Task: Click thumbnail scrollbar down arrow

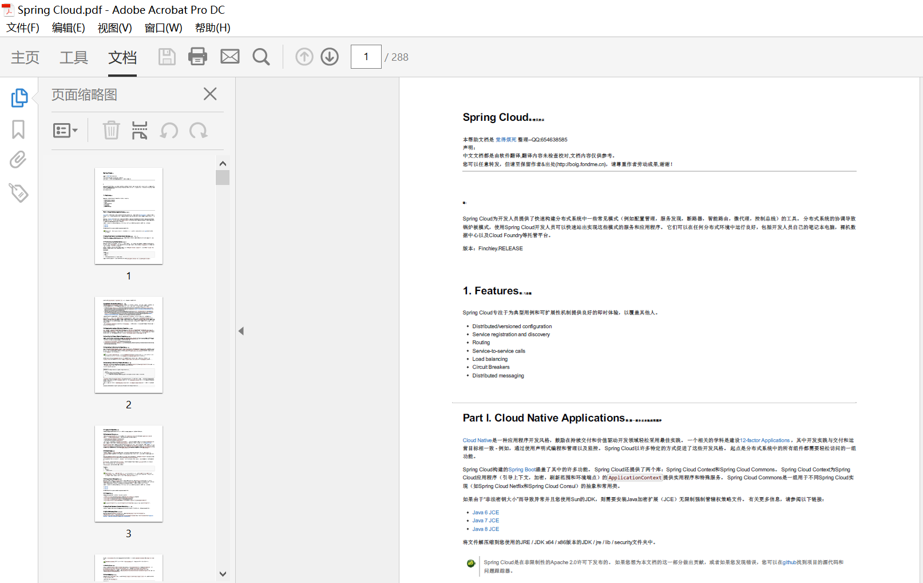Action: pyautogui.click(x=223, y=573)
